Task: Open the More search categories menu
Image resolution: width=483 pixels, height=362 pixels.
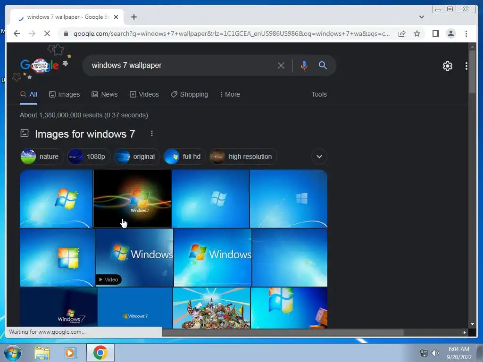Action: tap(230, 94)
